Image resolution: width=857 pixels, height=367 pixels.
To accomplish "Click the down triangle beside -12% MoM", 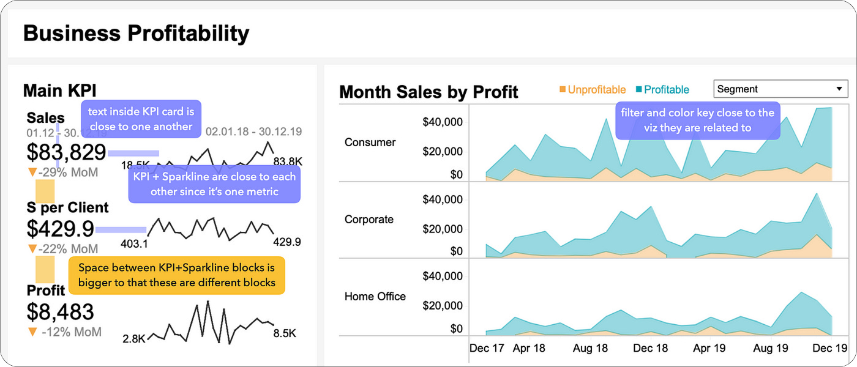I will tap(32, 332).
